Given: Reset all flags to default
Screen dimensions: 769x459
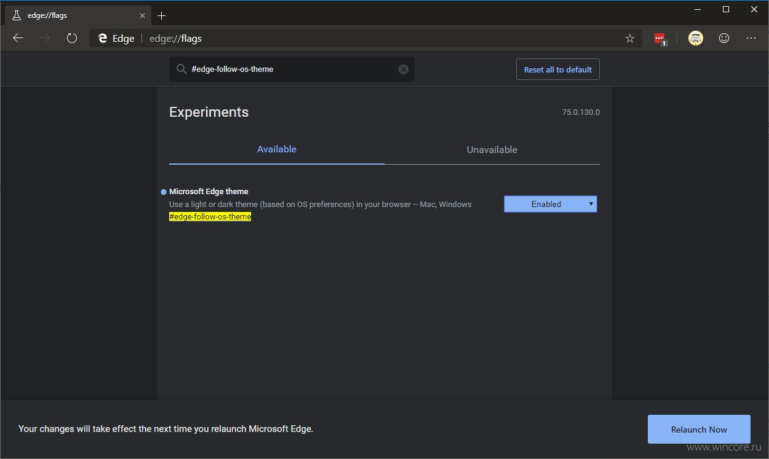Looking at the screenshot, I should click(558, 69).
